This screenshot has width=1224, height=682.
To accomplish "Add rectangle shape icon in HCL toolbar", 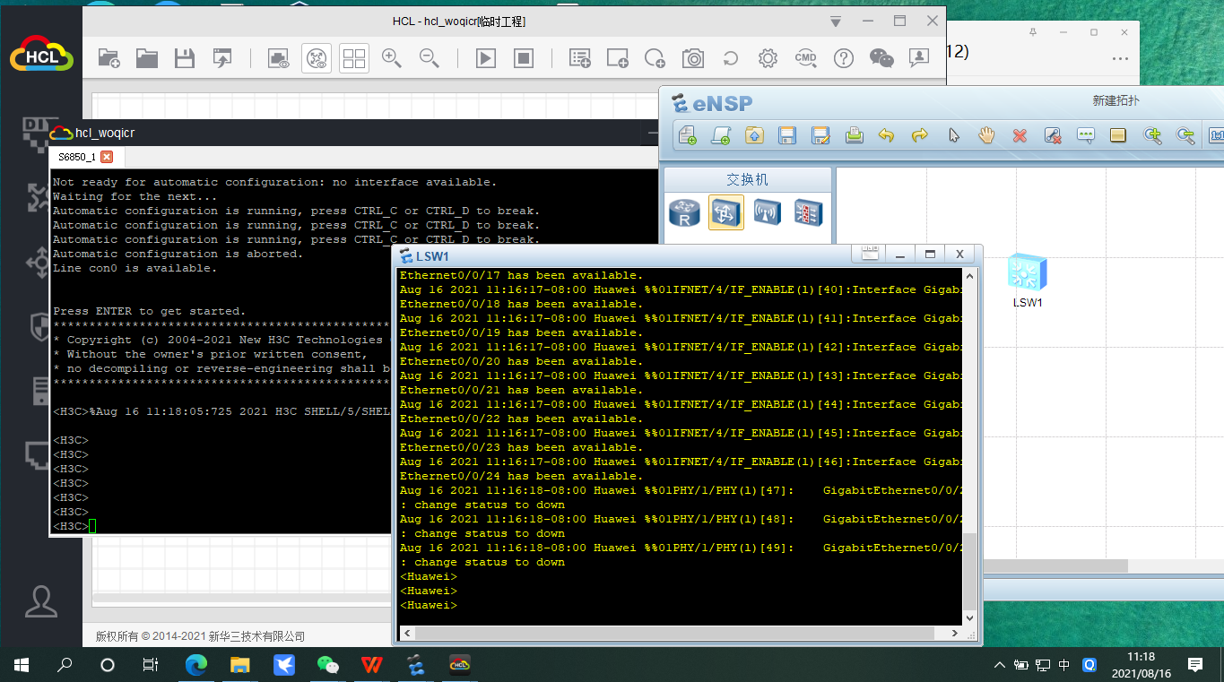I will coord(618,58).
